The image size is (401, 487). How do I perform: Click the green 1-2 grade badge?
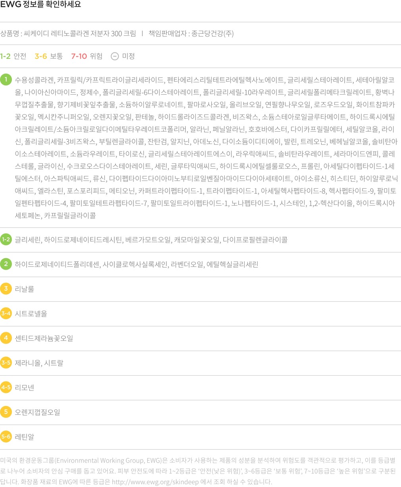(6, 239)
